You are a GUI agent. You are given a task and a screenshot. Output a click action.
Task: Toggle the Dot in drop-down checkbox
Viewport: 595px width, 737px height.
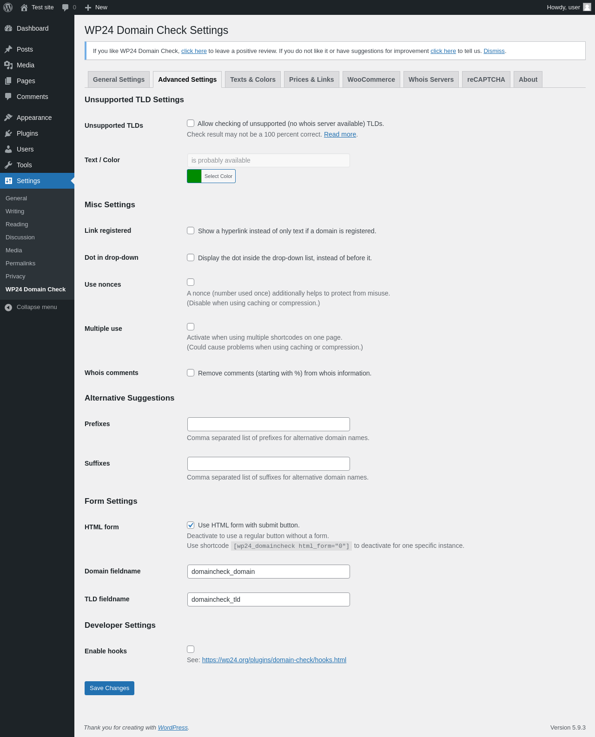point(191,257)
